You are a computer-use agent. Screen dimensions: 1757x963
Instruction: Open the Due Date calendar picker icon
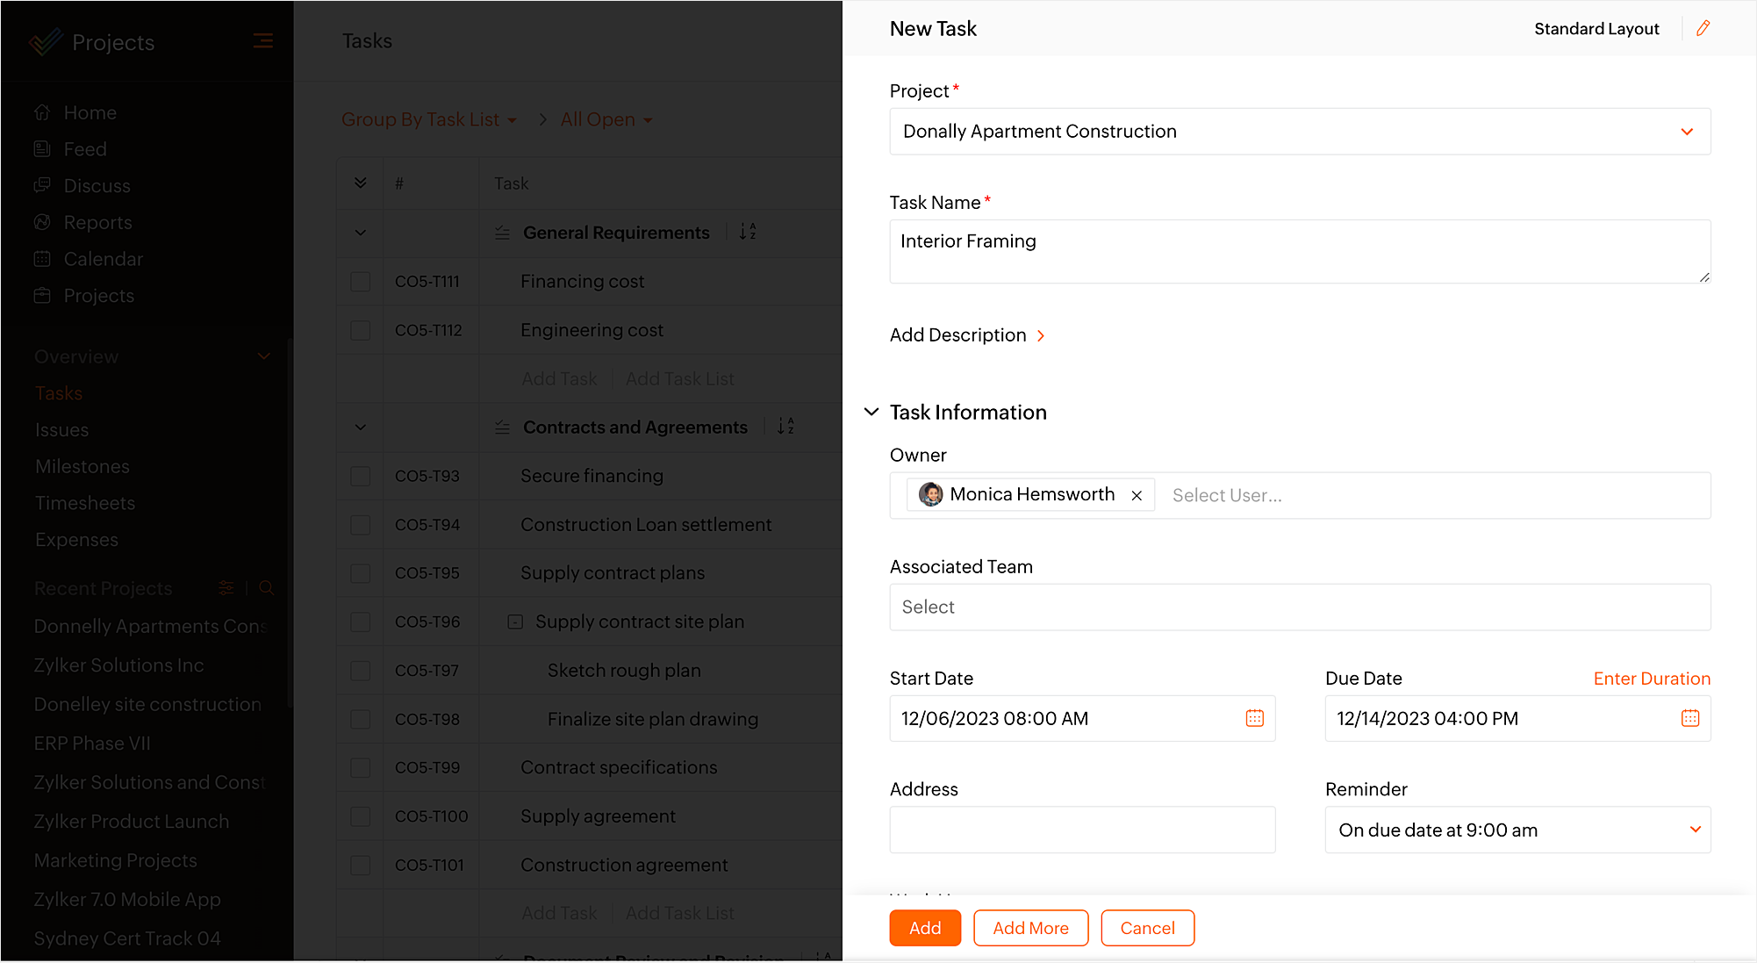click(1689, 718)
